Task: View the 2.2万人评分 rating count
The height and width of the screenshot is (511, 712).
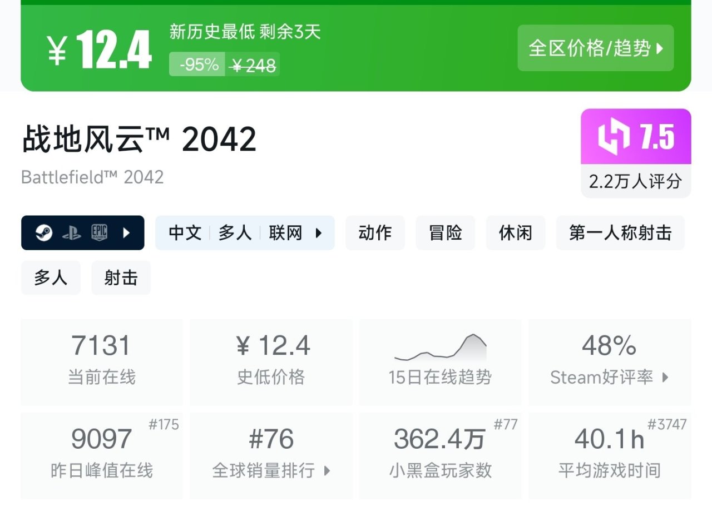Action: [x=635, y=181]
